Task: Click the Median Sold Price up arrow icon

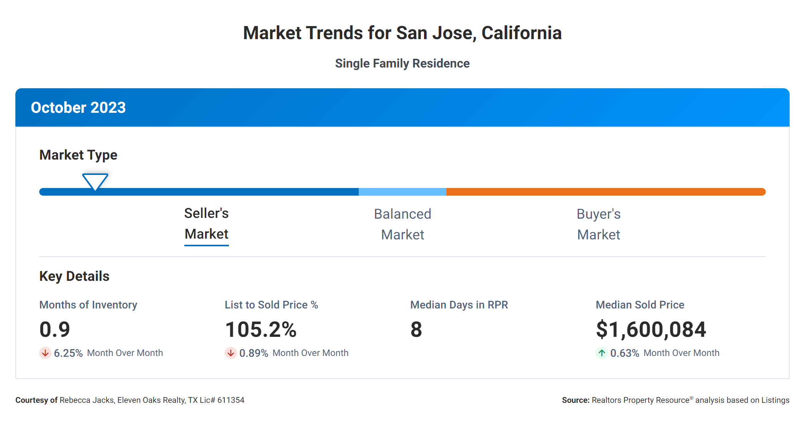Action: pos(601,353)
